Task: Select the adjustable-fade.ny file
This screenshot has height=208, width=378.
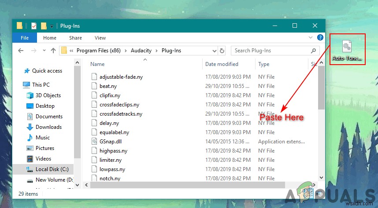Action: (x=121, y=77)
